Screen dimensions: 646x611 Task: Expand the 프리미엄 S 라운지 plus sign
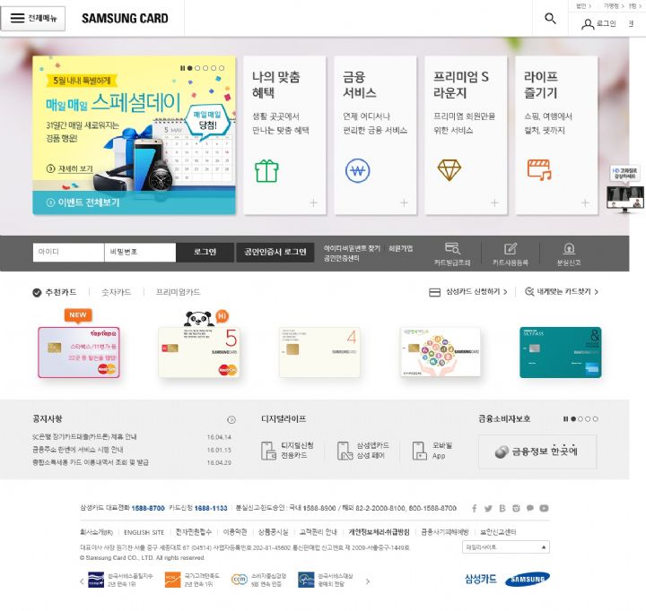[494, 202]
